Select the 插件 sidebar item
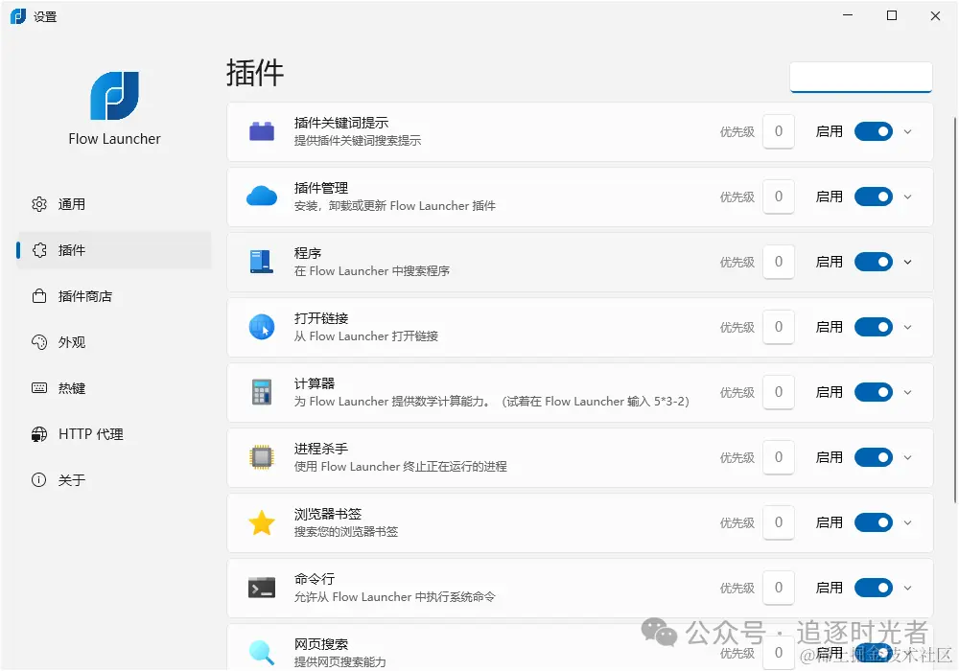Viewport: 959px width, 671px height. [x=114, y=250]
